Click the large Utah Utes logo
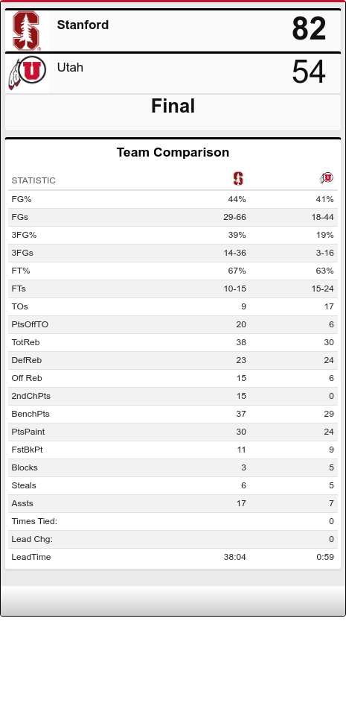Screen dimensions: 346x712 coord(27,72)
